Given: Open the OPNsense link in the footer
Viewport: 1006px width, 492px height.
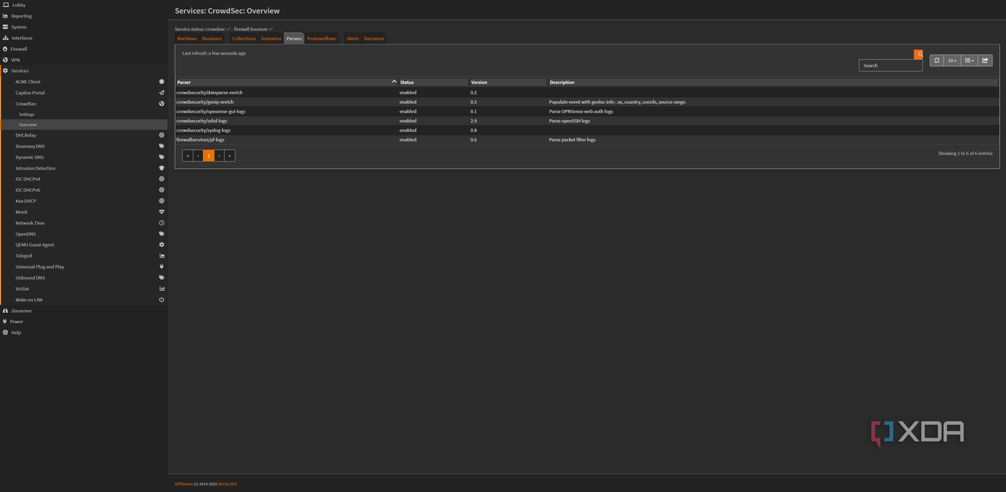Looking at the screenshot, I should pyautogui.click(x=184, y=484).
